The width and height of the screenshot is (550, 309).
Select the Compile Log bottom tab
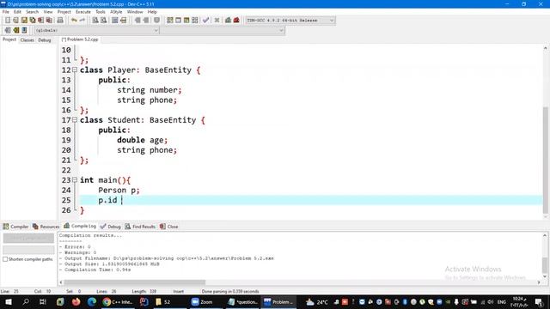(80, 226)
